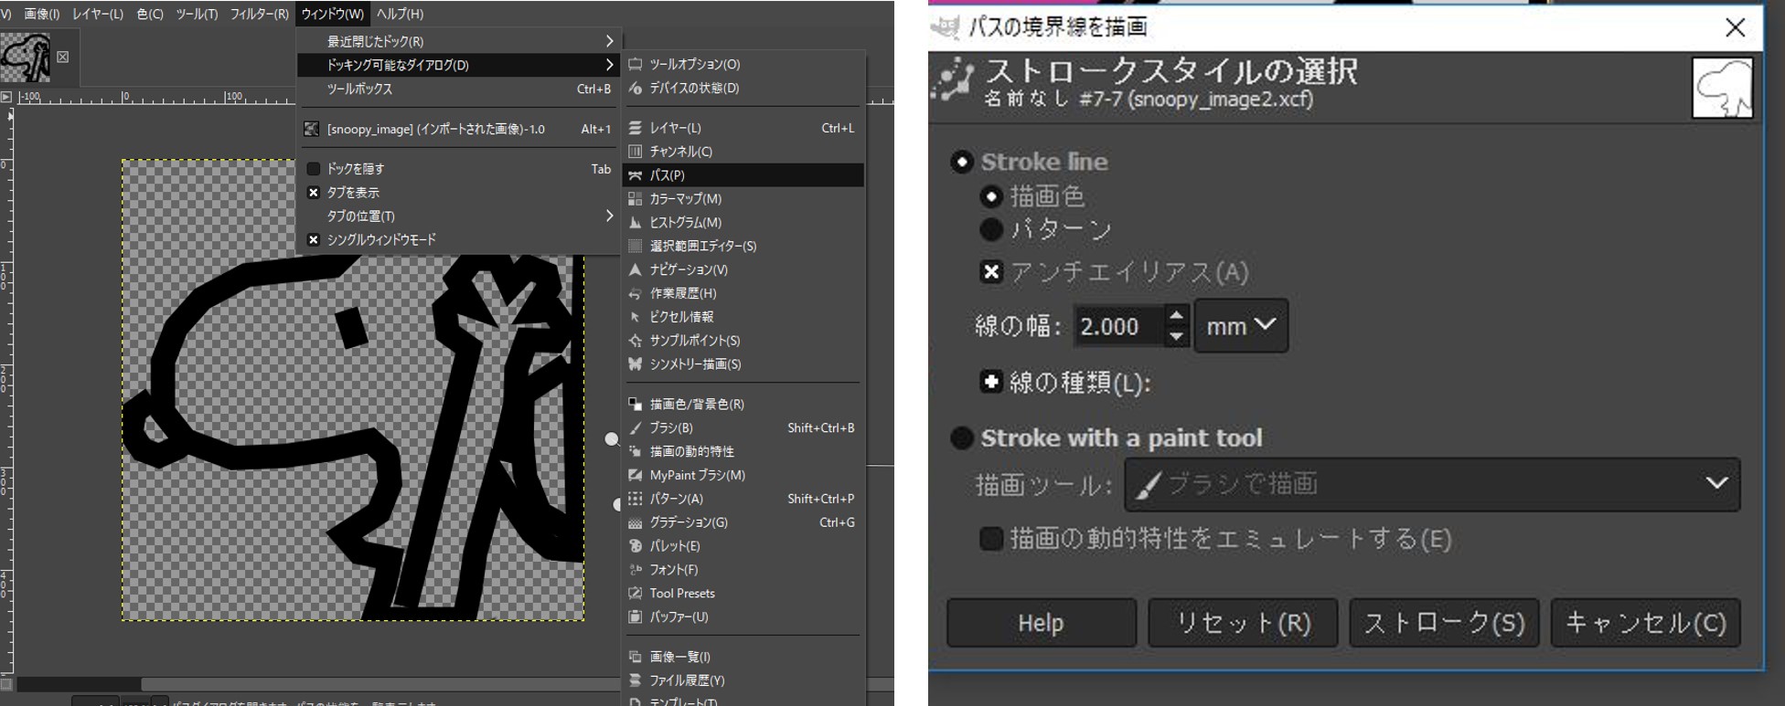Image resolution: width=1785 pixels, height=706 pixels.
Task: Open Sample Points icon (サンプルポイント)
Action: coord(636,341)
